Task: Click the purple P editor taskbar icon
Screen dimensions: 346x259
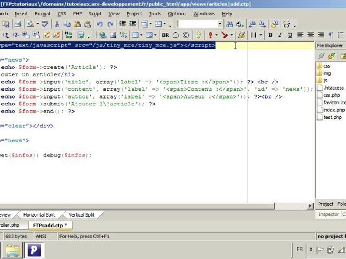Action: (34, 250)
